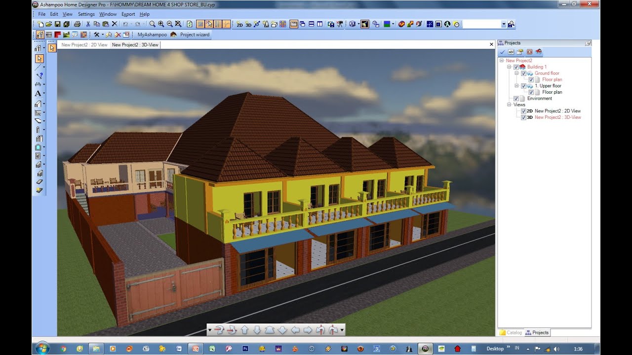Open the Text tool dropdown arrow
Viewport: 632px width, 355px height.
[44, 93]
